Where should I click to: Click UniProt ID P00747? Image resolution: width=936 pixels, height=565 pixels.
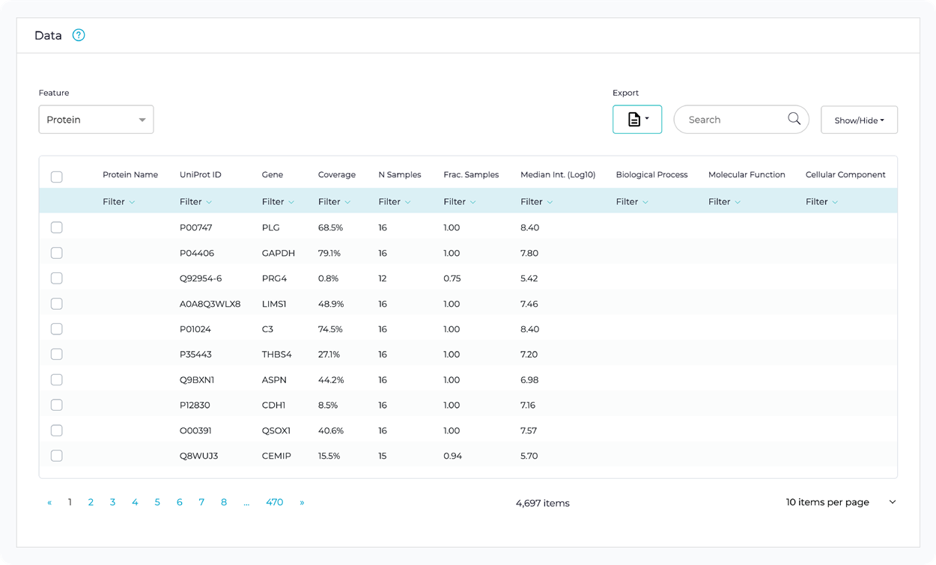click(x=196, y=227)
